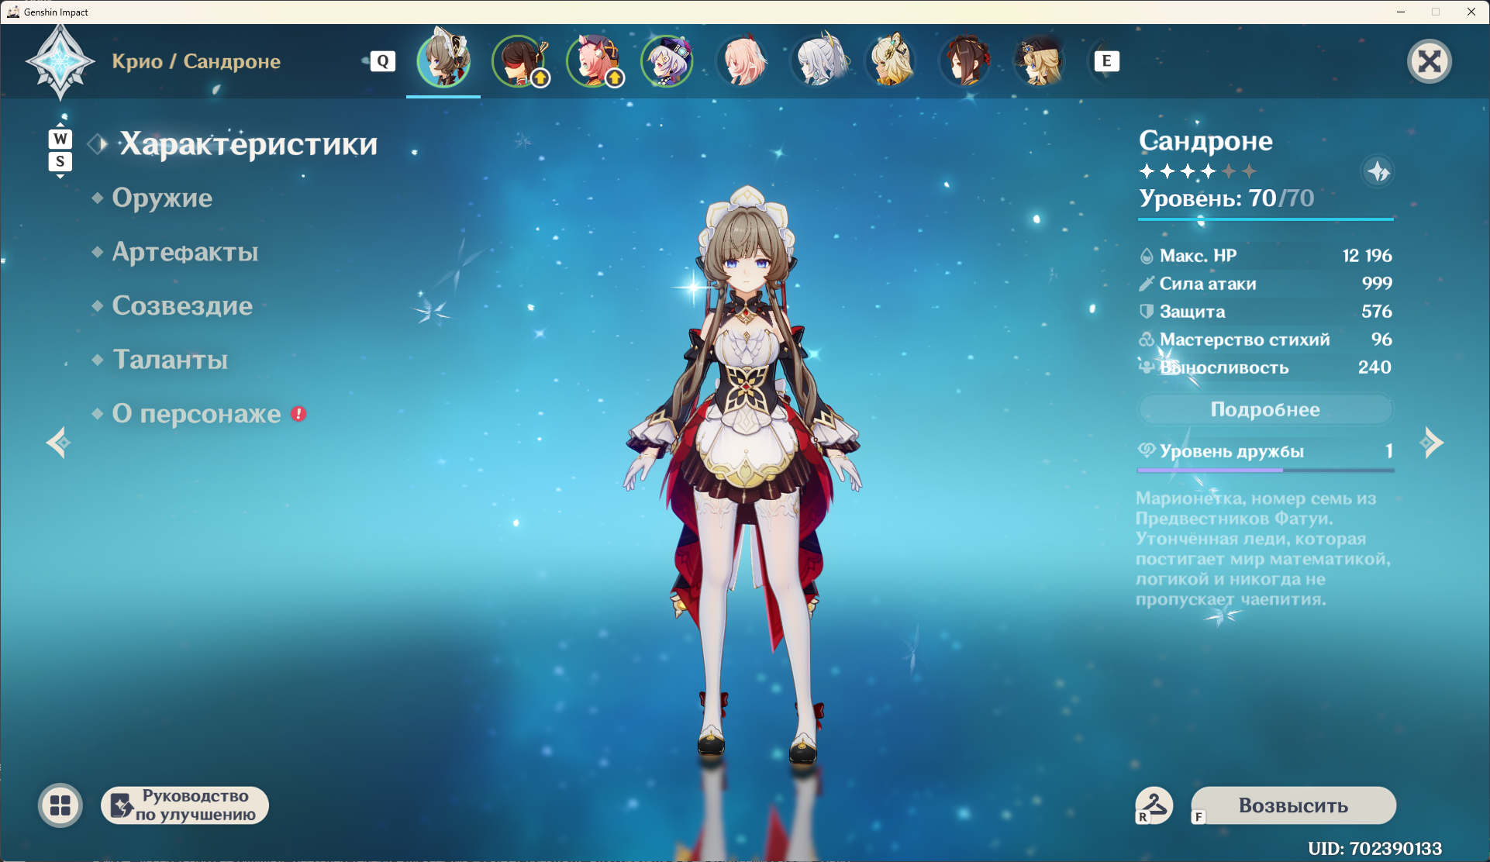This screenshot has width=1490, height=862.
Task: Click the Genshin Impact window title icon
Action: (x=12, y=12)
